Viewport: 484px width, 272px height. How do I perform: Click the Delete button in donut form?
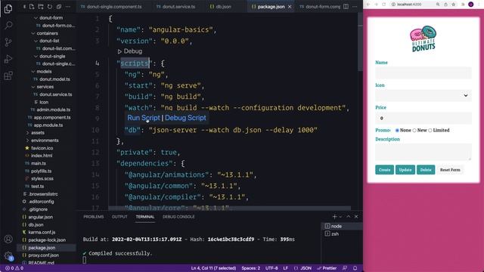[426, 170]
